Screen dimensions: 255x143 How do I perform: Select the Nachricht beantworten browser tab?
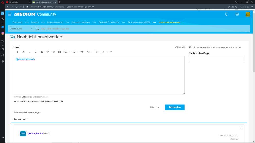44,2
